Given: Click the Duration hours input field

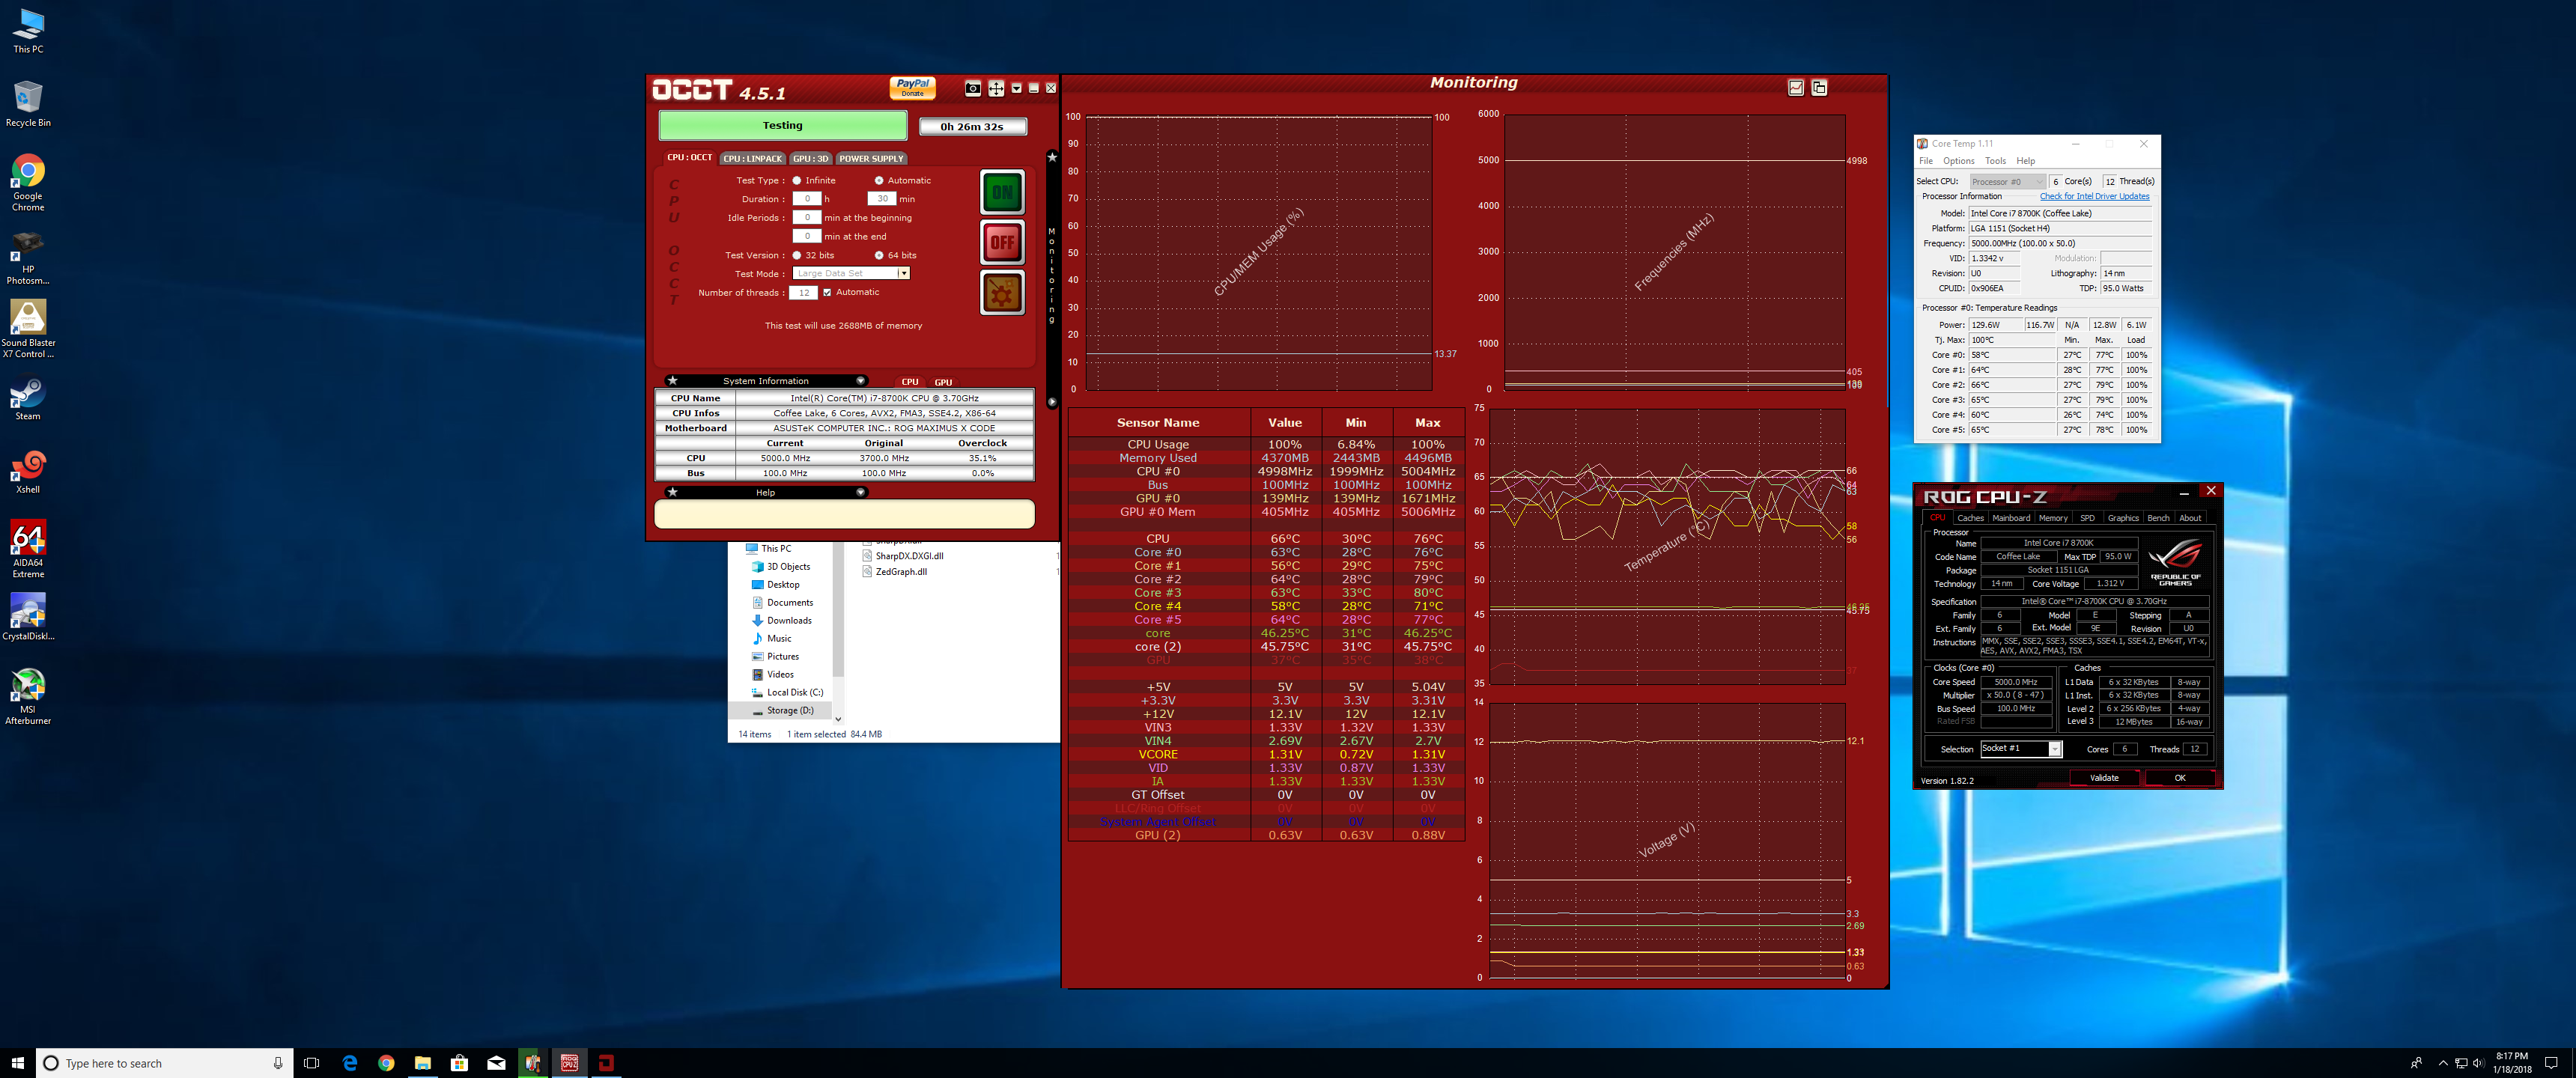Looking at the screenshot, I should (x=807, y=198).
